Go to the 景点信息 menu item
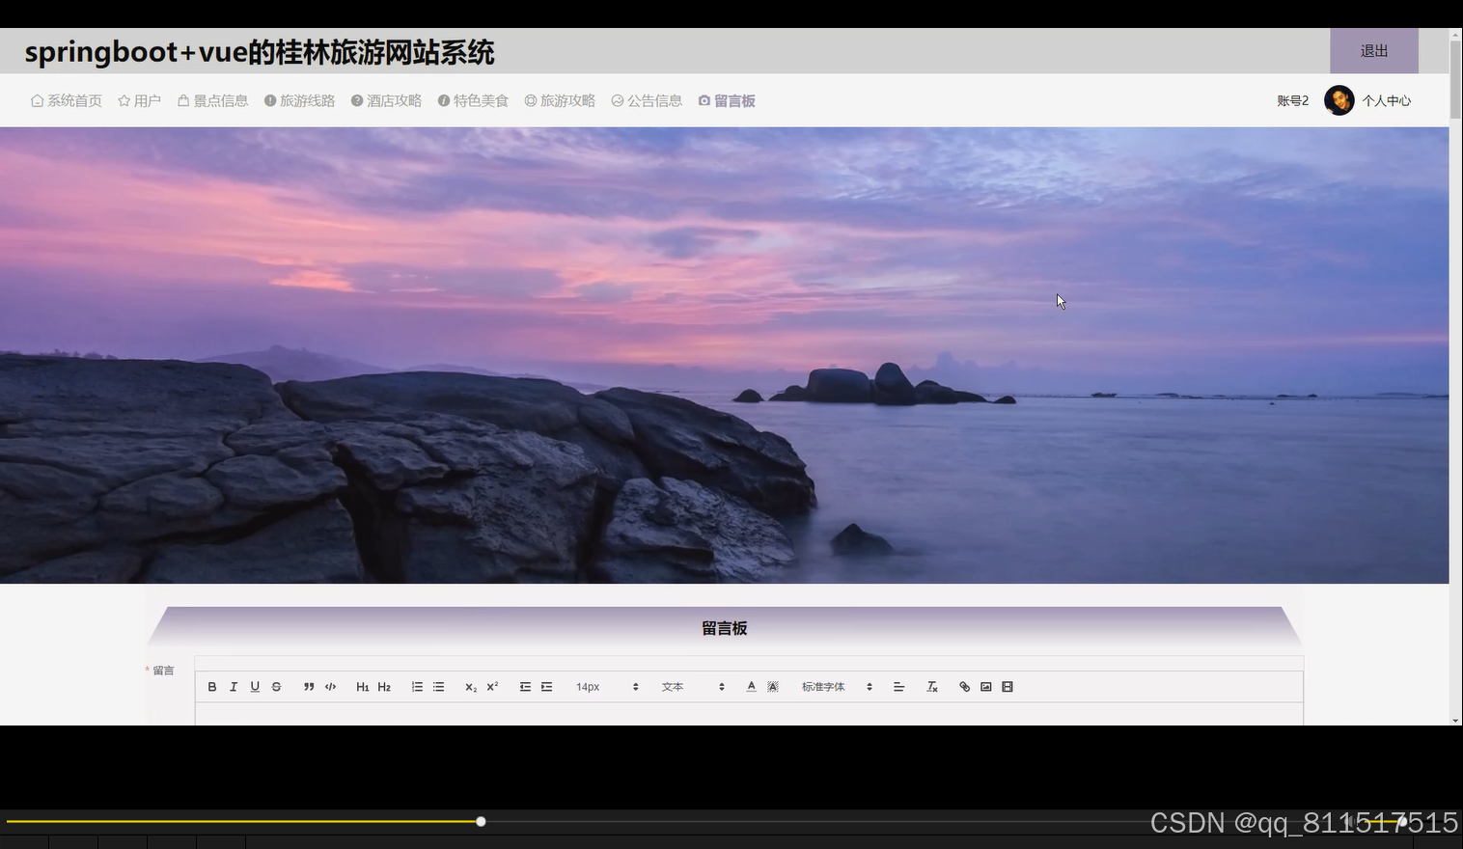1463x849 pixels. [x=212, y=99]
